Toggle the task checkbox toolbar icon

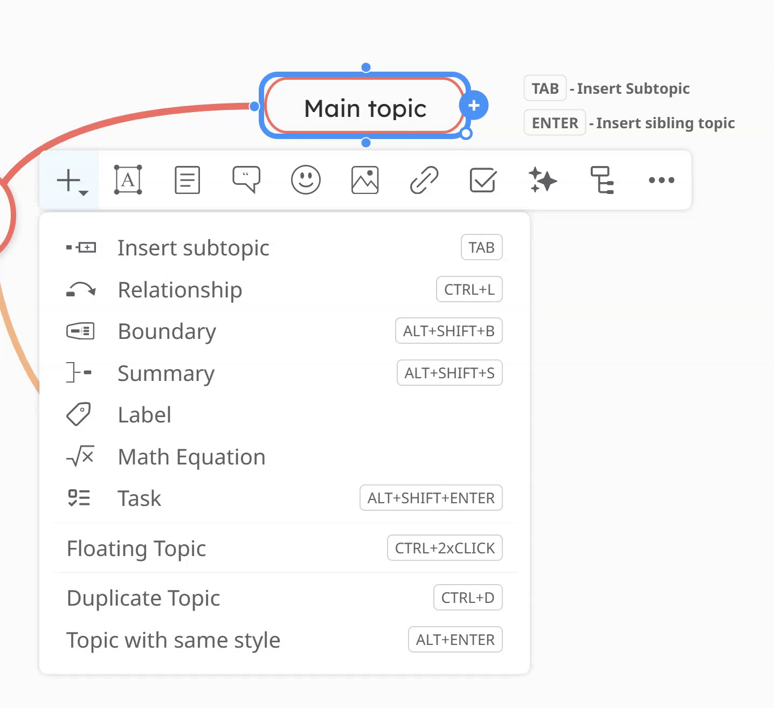[483, 180]
